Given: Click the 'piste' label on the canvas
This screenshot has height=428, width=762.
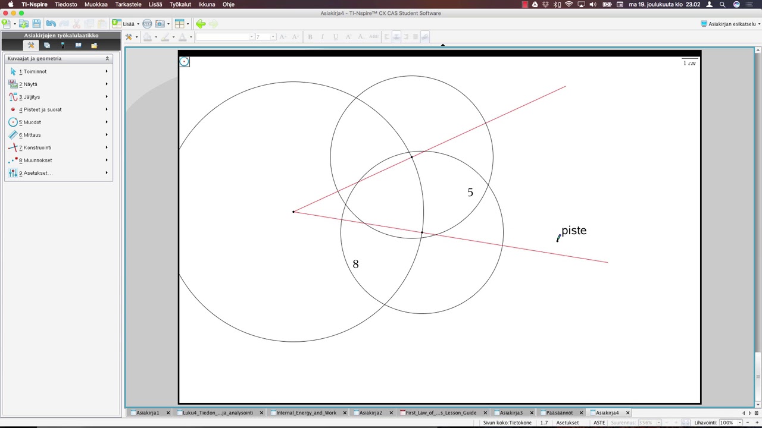Looking at the screenshot, I should 574,231.
